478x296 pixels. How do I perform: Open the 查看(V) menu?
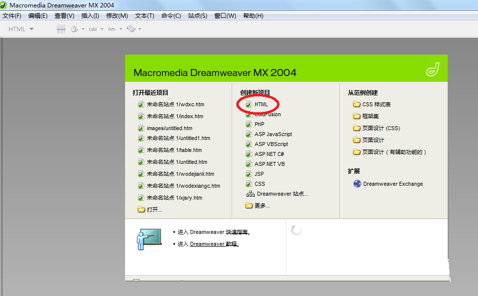(65, 16)
